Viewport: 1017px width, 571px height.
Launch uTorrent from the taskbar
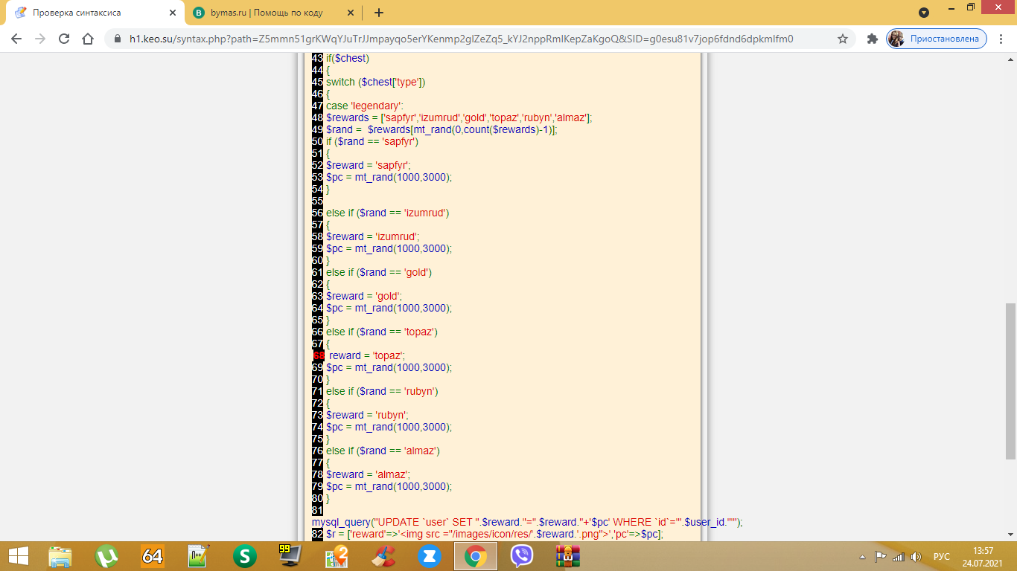coord(107,556)
